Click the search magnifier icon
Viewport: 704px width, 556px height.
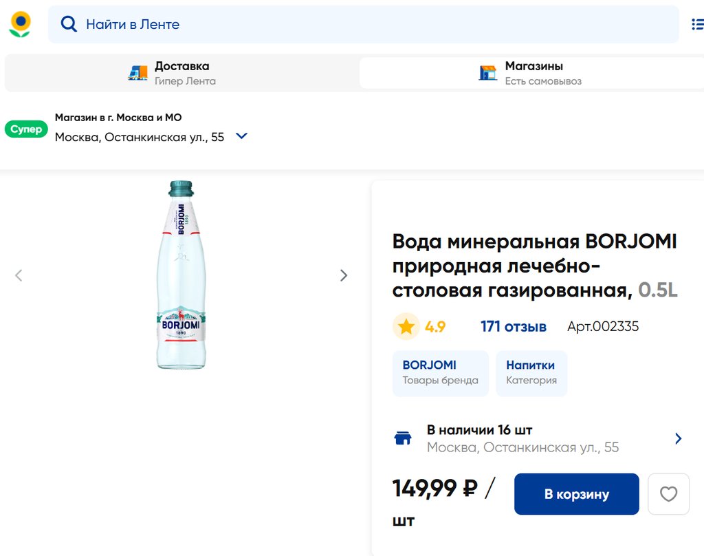coord(69,25)
